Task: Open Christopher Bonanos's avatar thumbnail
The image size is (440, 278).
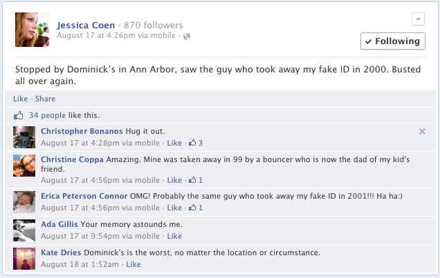Action: pyautogui.click(x=25, y=137)
